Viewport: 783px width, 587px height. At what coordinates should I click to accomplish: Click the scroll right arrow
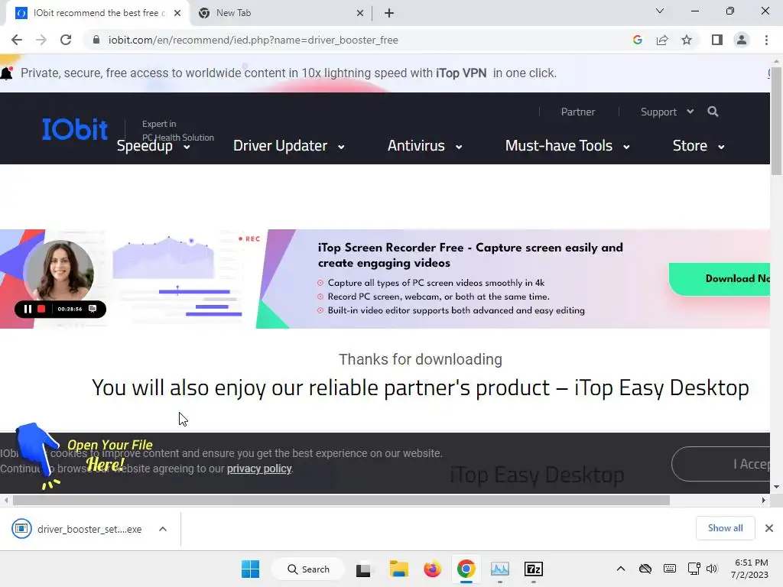tap(764, 500)
